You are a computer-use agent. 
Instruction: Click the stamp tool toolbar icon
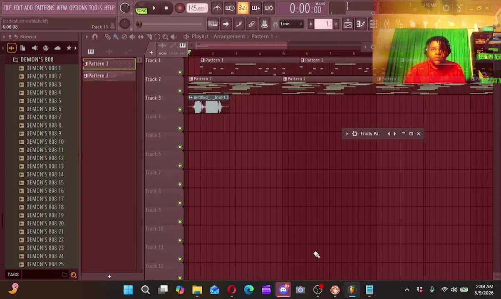click(x=264, y=24)
